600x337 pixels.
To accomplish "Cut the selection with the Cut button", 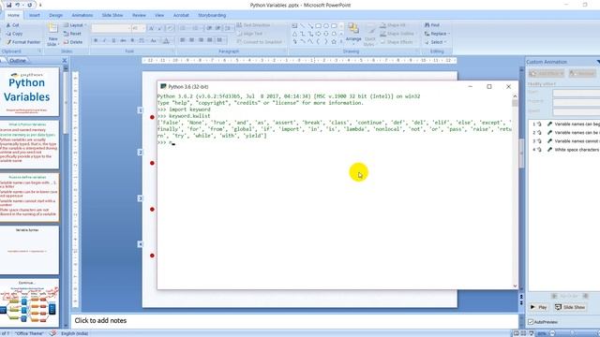I will (x=13, y=25).
